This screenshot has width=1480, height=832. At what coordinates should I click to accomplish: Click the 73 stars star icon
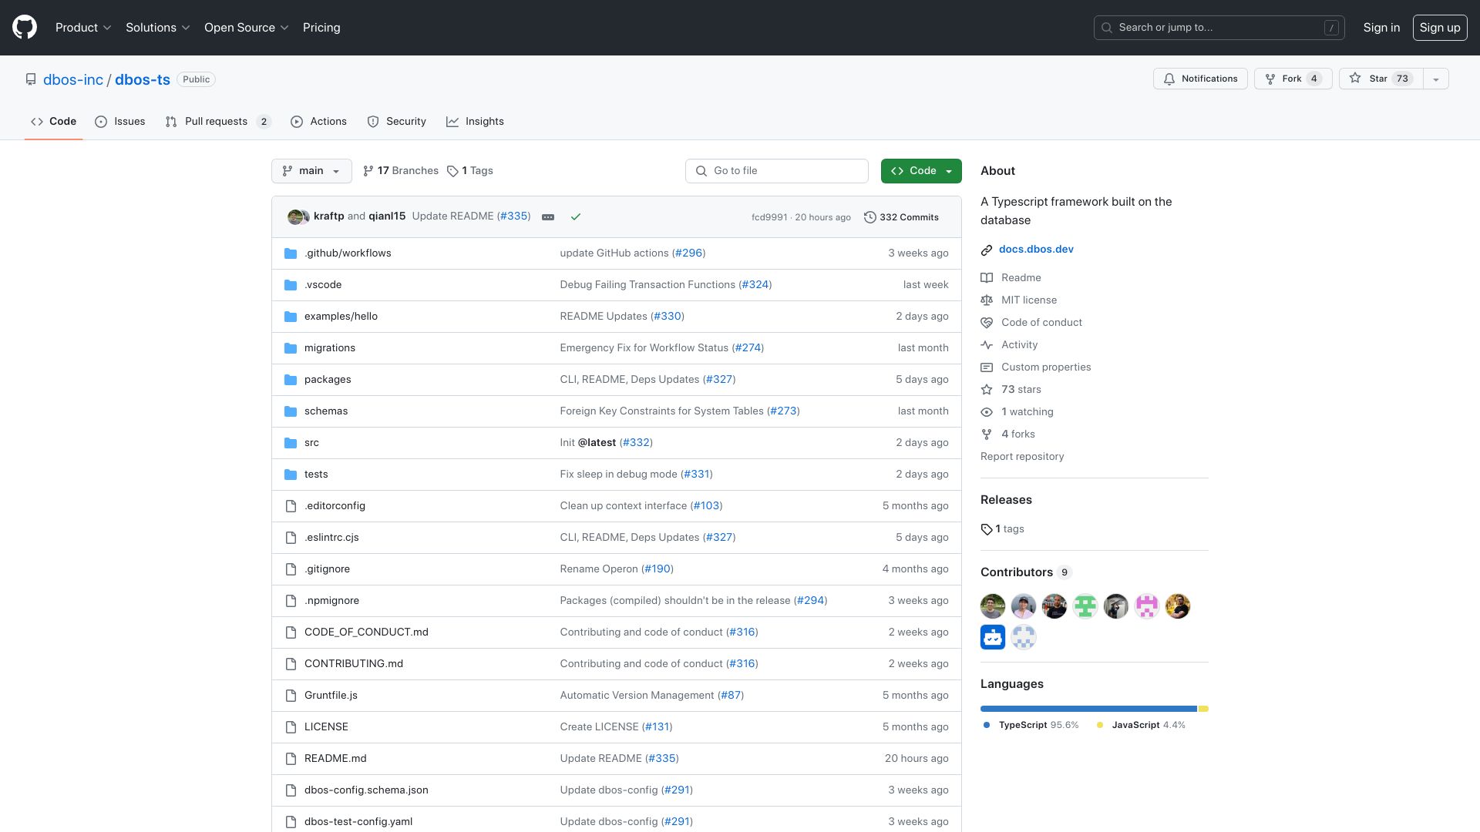tap(987, 390)
